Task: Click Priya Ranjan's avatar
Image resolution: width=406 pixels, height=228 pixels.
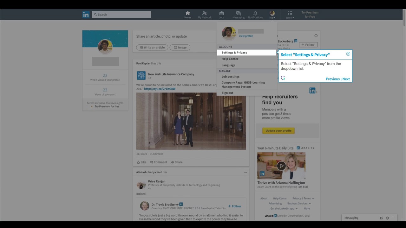Action: pyautogui.click(x=141, y=185)
